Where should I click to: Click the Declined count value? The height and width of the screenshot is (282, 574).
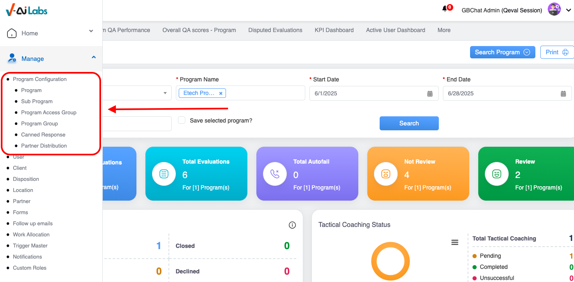click(x=287, y=271)
